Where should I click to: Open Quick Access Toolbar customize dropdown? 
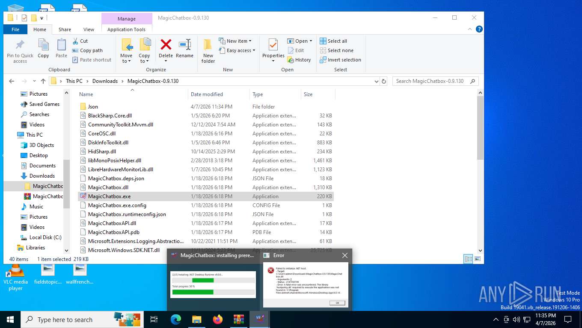click(x=42, y=18)
